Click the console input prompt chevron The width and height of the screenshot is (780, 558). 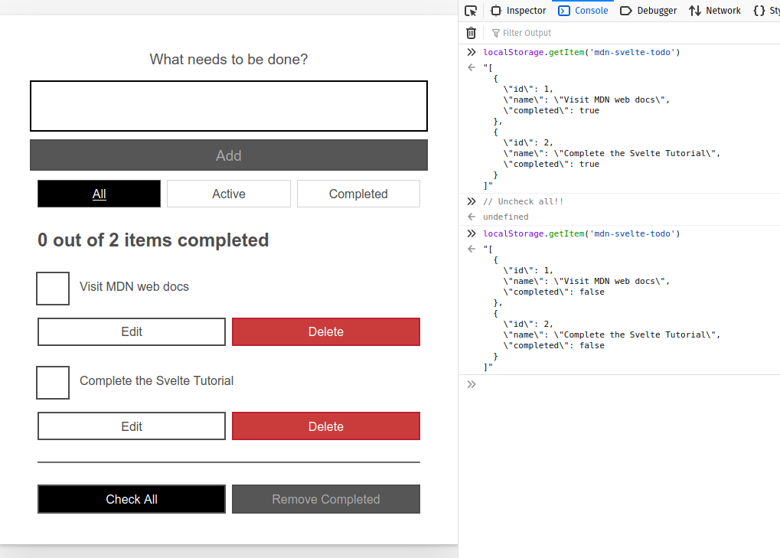point(471,384)
